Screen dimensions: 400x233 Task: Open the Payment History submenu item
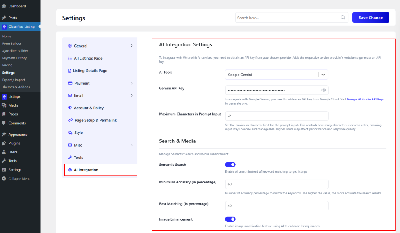tap(14, 58)
